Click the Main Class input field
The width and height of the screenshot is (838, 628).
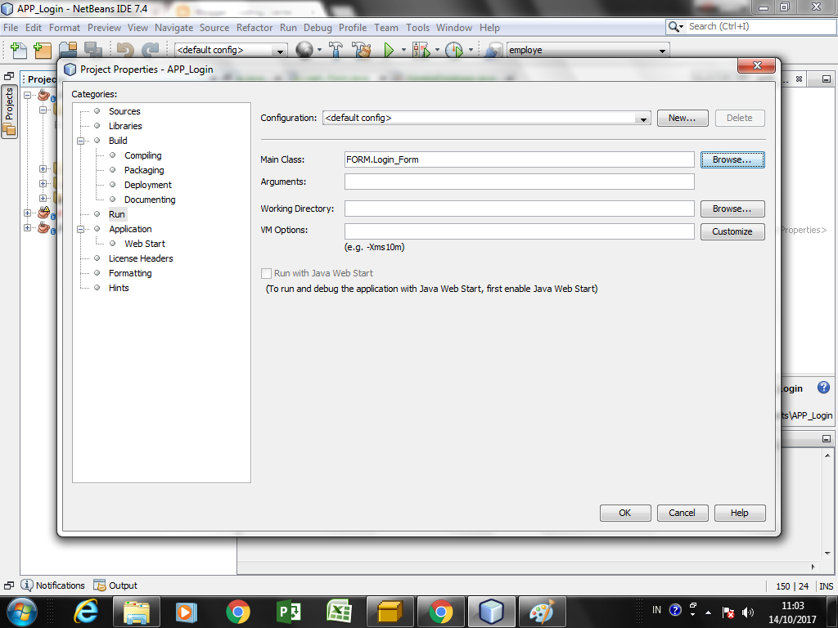520,159
